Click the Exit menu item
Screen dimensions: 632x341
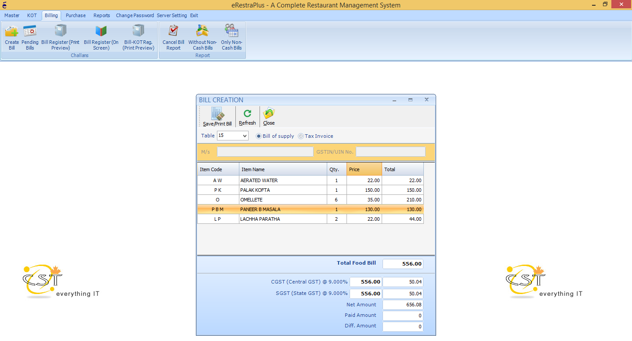(x=194, y=15)
